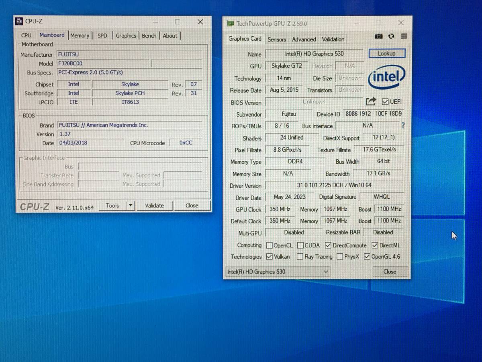Click the Aug 5, 2015 release date
Screen dimensions: 482x362
click(284, 90)
